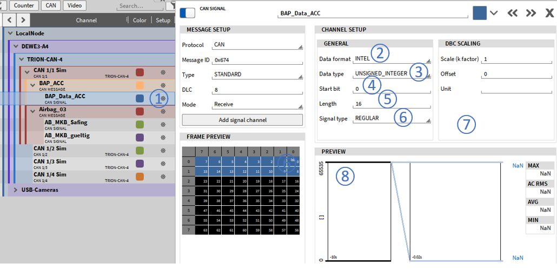Go to next channel with double-right arrows
Viewport: 557px width, 270px height.
[x=531, y=13]
